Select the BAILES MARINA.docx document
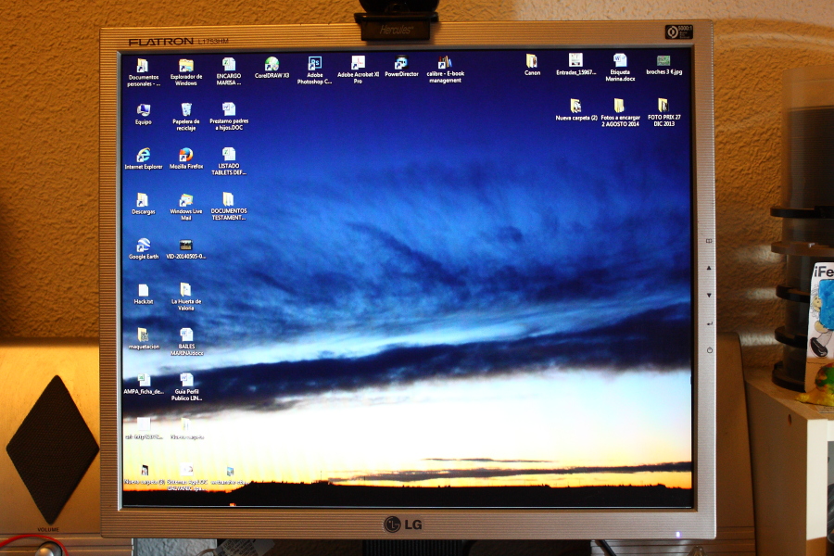The height and width of the screenshot is (556, 834). pos(186,342)
